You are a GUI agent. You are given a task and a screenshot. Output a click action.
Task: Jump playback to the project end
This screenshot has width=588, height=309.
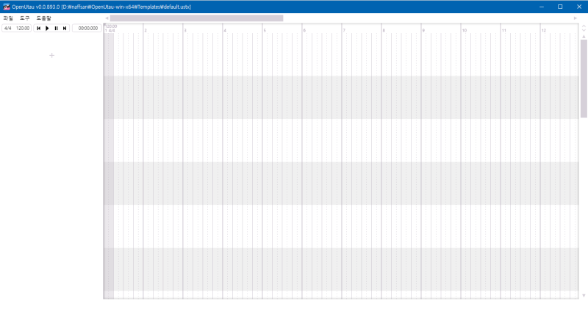click(x=65, y=28)
